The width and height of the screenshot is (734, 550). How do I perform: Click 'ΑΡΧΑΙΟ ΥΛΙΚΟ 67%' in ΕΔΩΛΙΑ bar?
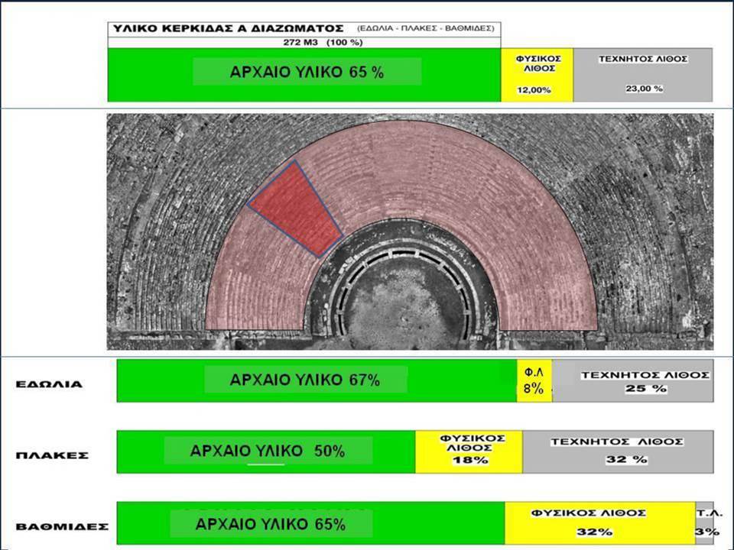pos(305,380)
